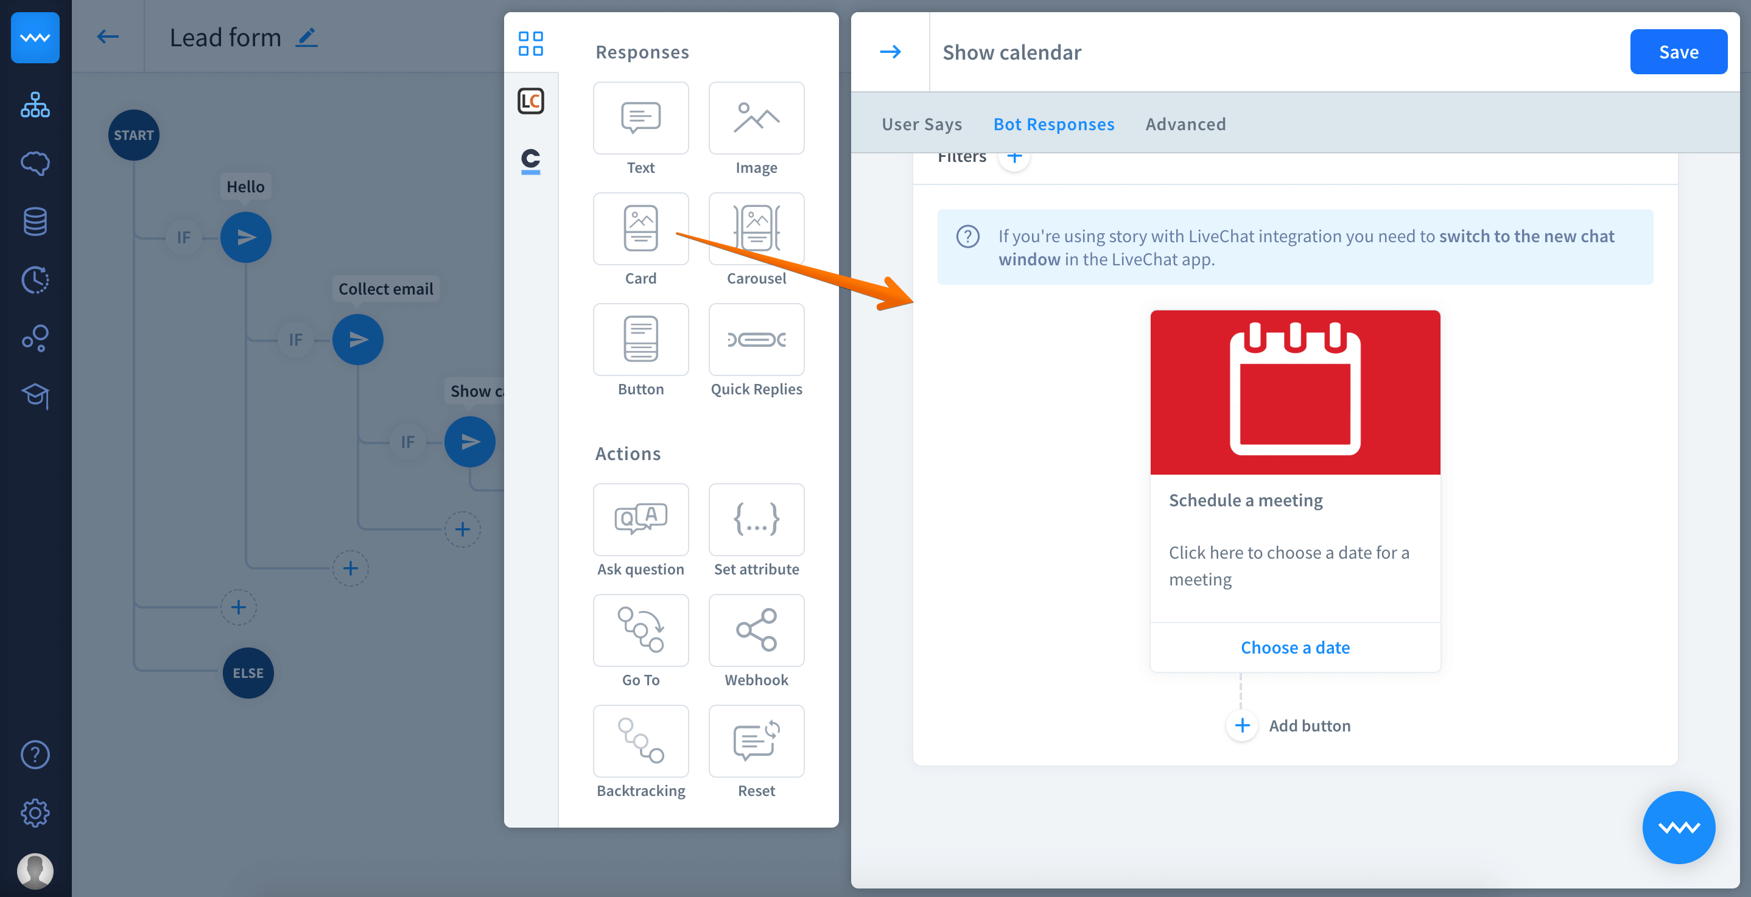The height and width of the screenshot is (897, 1751).
Task: Choose the Webhook action block
Action: pyautogui.click(x=756, y=630)
